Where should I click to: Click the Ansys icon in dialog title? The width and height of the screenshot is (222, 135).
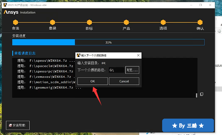click(x=79, y=55)
